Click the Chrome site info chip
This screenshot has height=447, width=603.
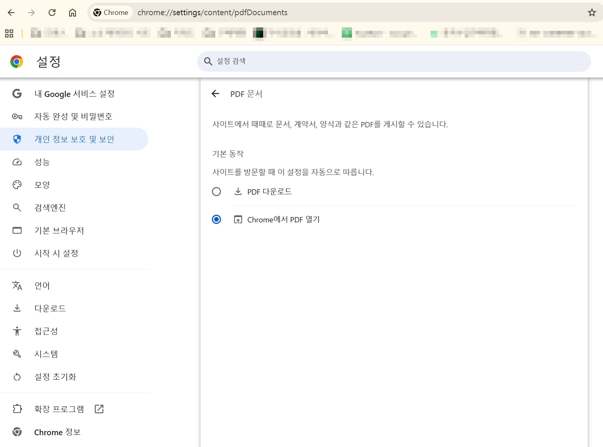(x=111, y=13)
